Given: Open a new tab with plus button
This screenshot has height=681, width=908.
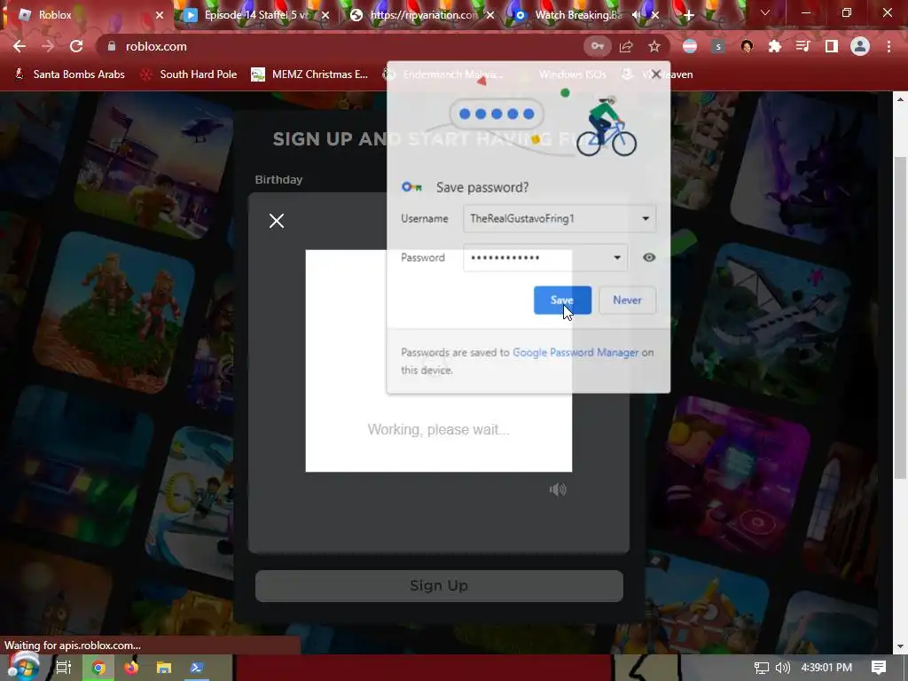Looking at the screenshot, I should coord(688,15).
